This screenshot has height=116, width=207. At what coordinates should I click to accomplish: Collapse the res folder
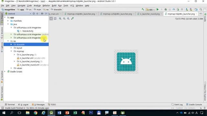8,41
